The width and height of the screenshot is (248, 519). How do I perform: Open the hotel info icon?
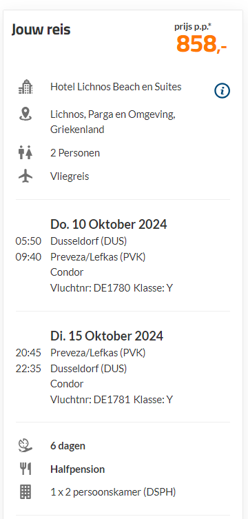point(222,91)
